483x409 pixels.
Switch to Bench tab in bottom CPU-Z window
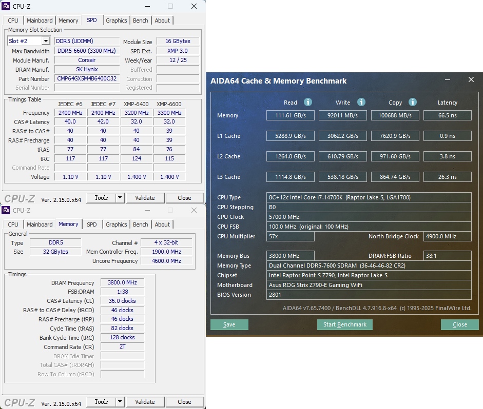tap(141, 224)
